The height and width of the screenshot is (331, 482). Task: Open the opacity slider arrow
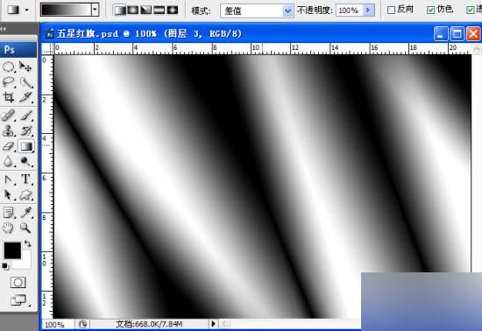point(368,11)
